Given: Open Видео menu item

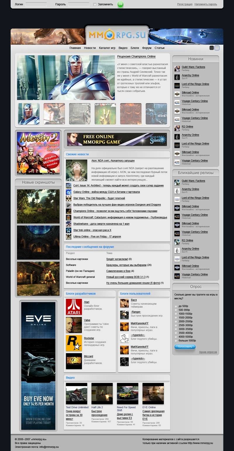Looking at the screenshot, I should (x=123, y=48).
